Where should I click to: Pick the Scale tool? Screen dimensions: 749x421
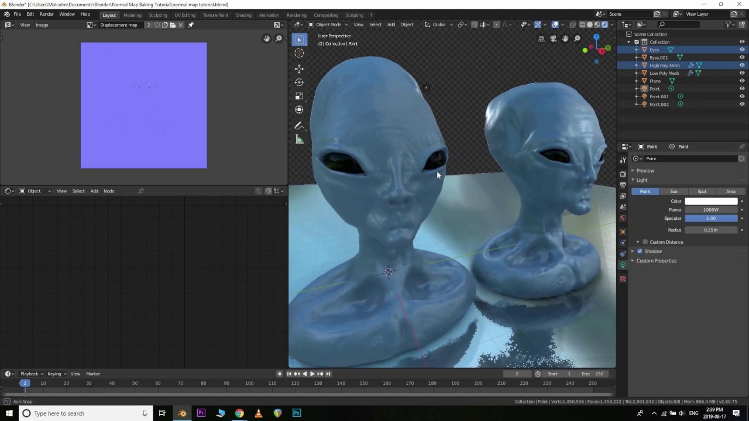tap(299, 96)
